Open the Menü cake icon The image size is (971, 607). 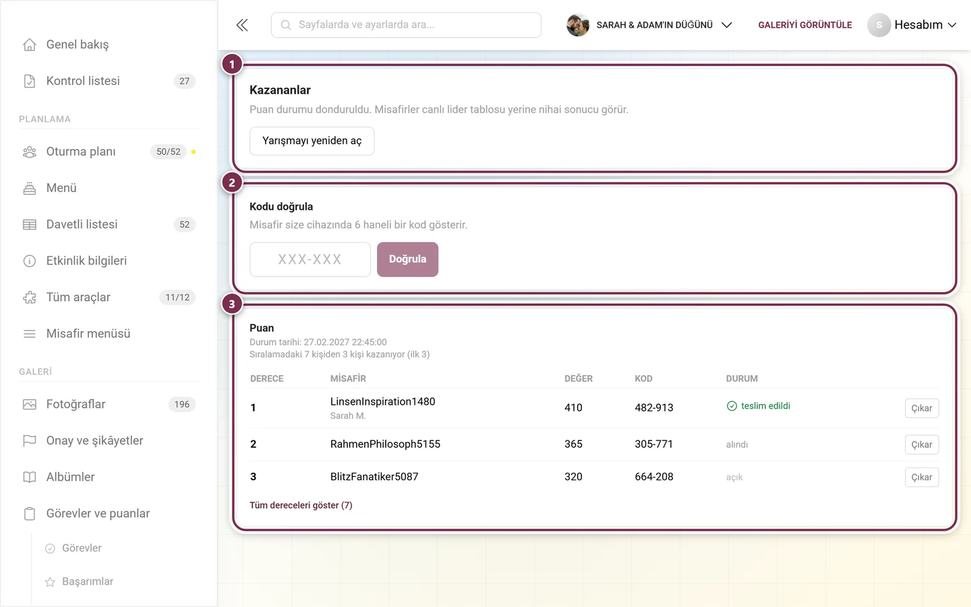(30, 188)
